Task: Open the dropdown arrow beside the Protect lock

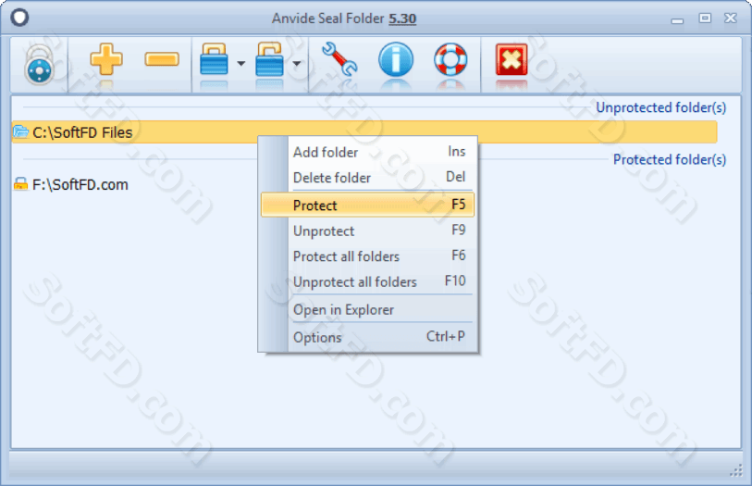Action: point(241,63)
